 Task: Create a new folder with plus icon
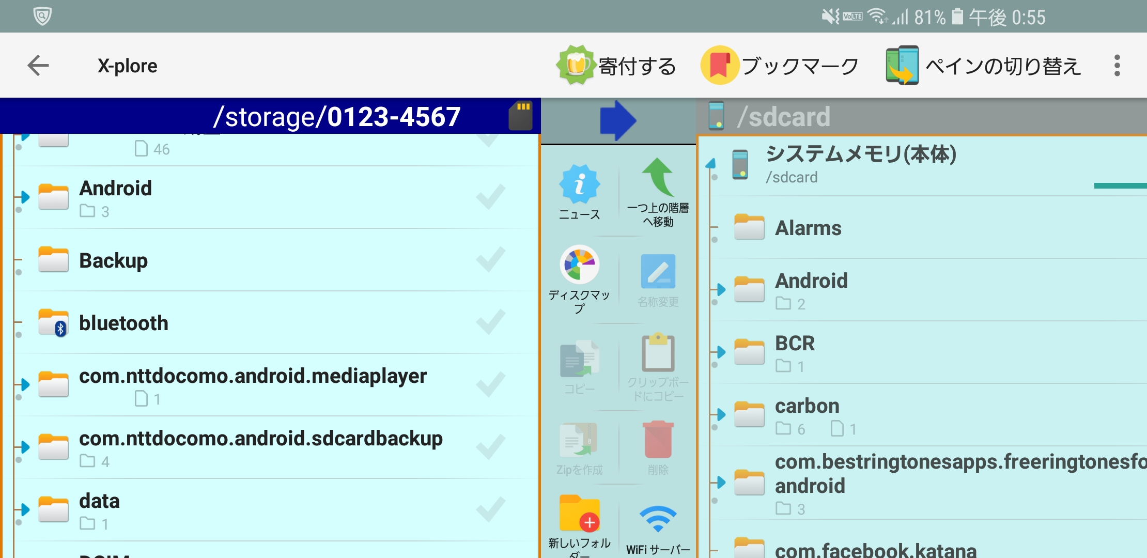(x=580, y=514)
